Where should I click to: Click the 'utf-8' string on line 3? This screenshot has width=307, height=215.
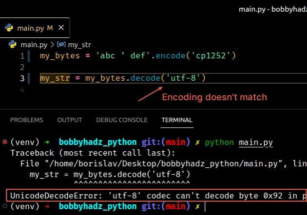click(x=183, y=78)
